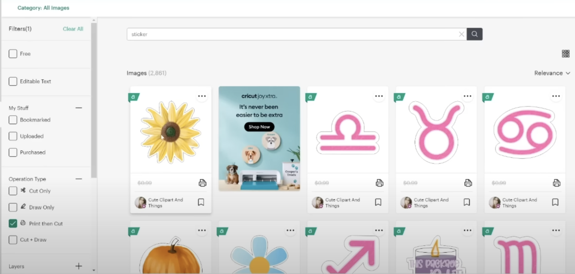Image resolution: width=575 pixels, height=274 pixels.
Task: Switch to grid view layout icon
Action: click(565, 54)
